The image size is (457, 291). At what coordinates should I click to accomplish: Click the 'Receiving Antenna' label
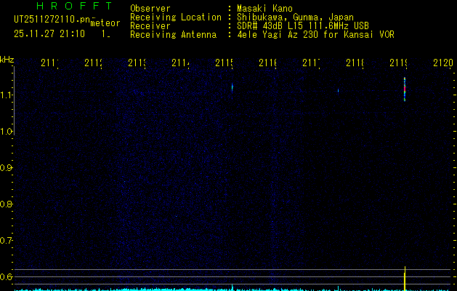point(173,35)
